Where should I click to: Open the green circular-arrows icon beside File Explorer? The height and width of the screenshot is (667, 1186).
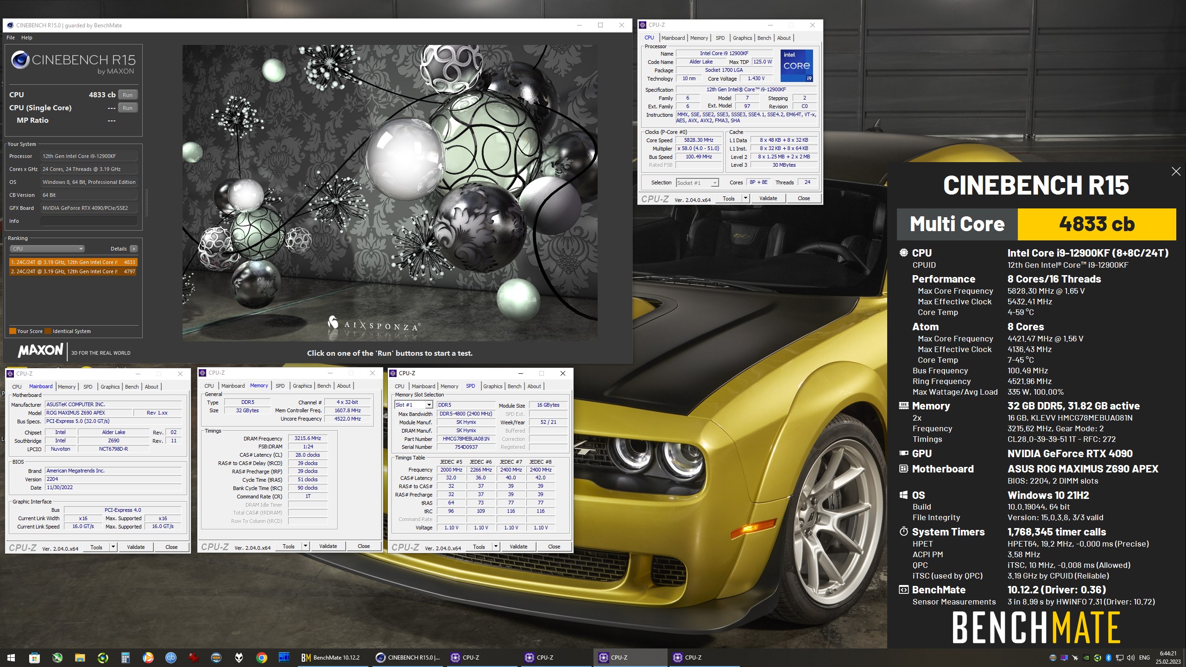[x=103, y=657]
